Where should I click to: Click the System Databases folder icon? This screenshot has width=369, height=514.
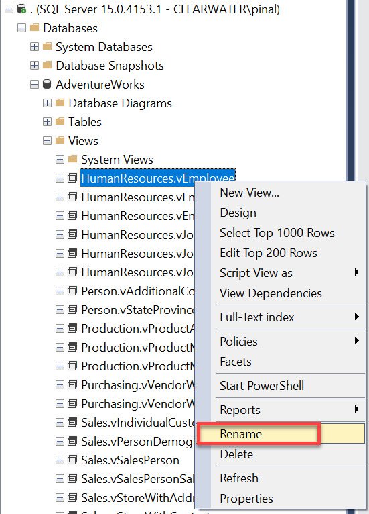[x=47, y=46]
